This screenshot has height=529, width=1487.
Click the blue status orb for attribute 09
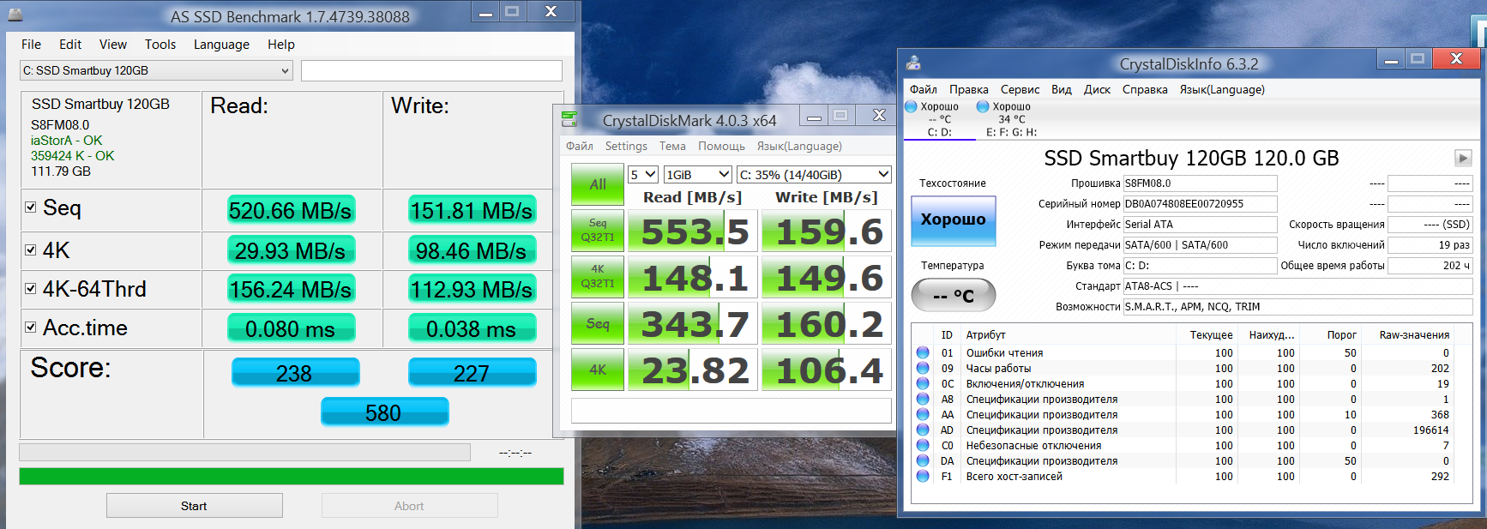point(923,368)
